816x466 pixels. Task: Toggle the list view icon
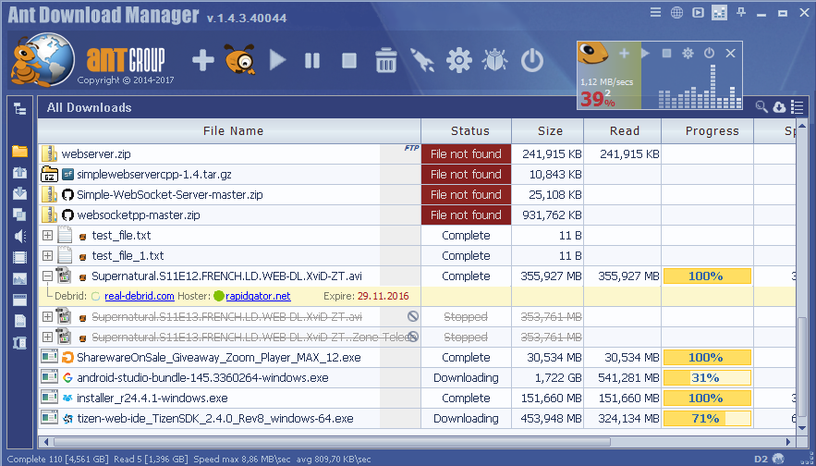(x=798, y=106)
